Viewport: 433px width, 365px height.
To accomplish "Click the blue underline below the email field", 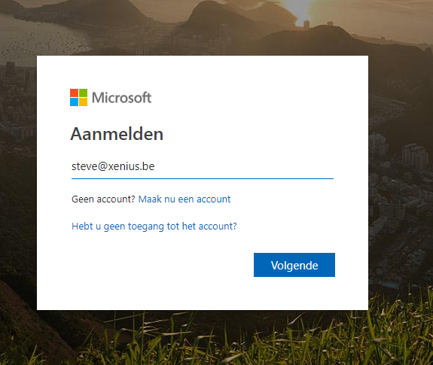I will [x=203, y=178].
